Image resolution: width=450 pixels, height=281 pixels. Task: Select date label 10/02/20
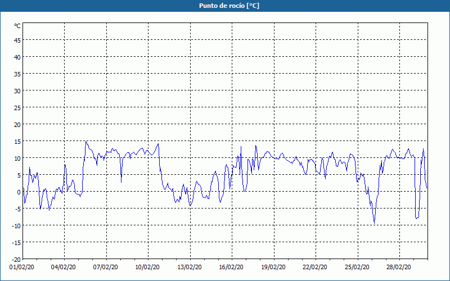coord(147,267)
